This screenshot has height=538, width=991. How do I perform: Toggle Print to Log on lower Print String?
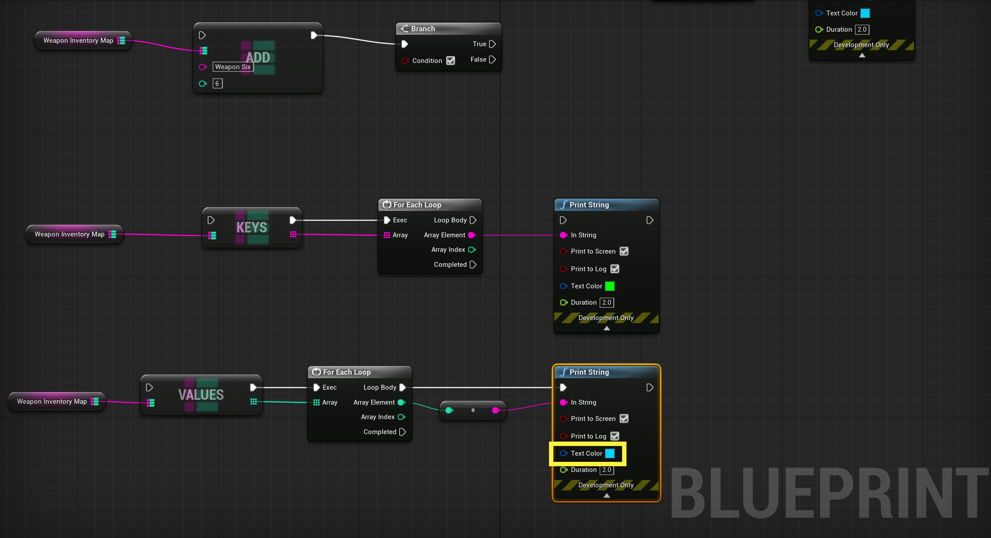click(x=615, y=436)
